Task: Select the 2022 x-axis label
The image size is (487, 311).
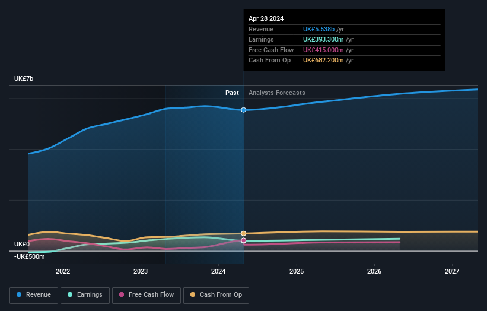Action: pyautogui.click(x=63, y=271)
